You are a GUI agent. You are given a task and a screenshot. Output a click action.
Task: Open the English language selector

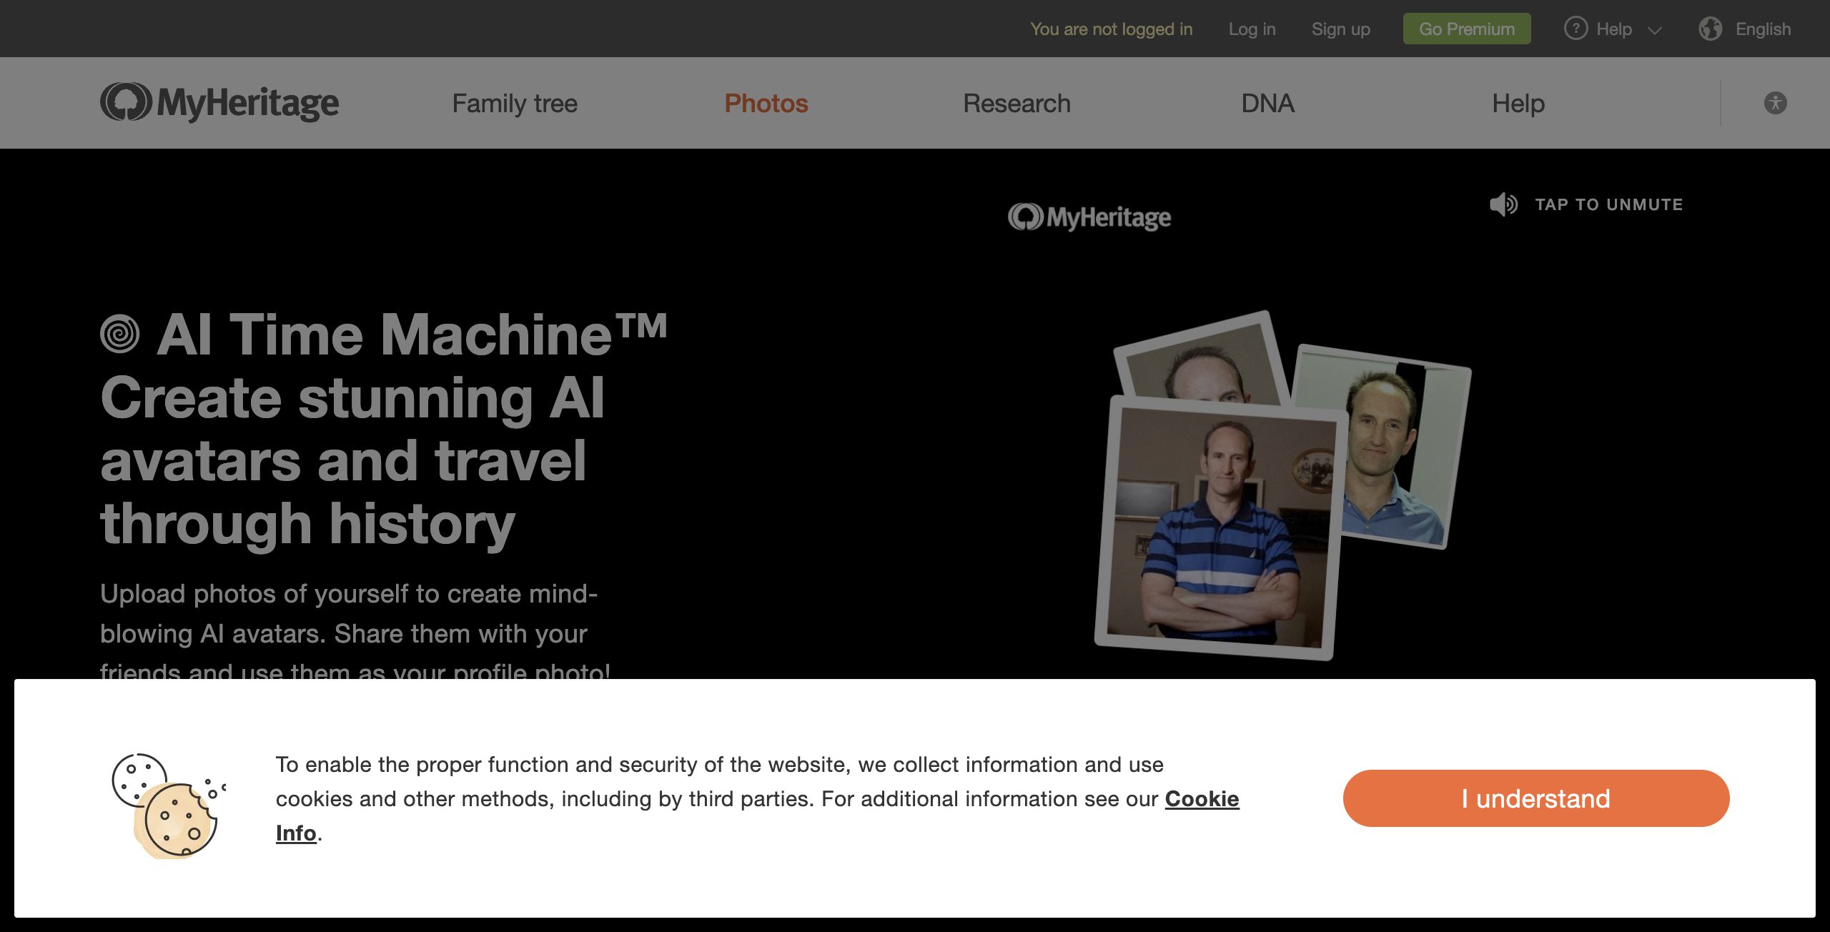(x=1763, y=29)
